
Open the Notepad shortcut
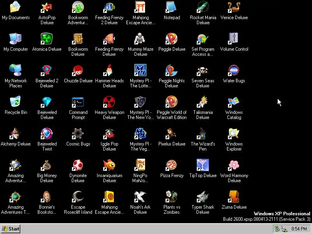(x=172, y=7)
